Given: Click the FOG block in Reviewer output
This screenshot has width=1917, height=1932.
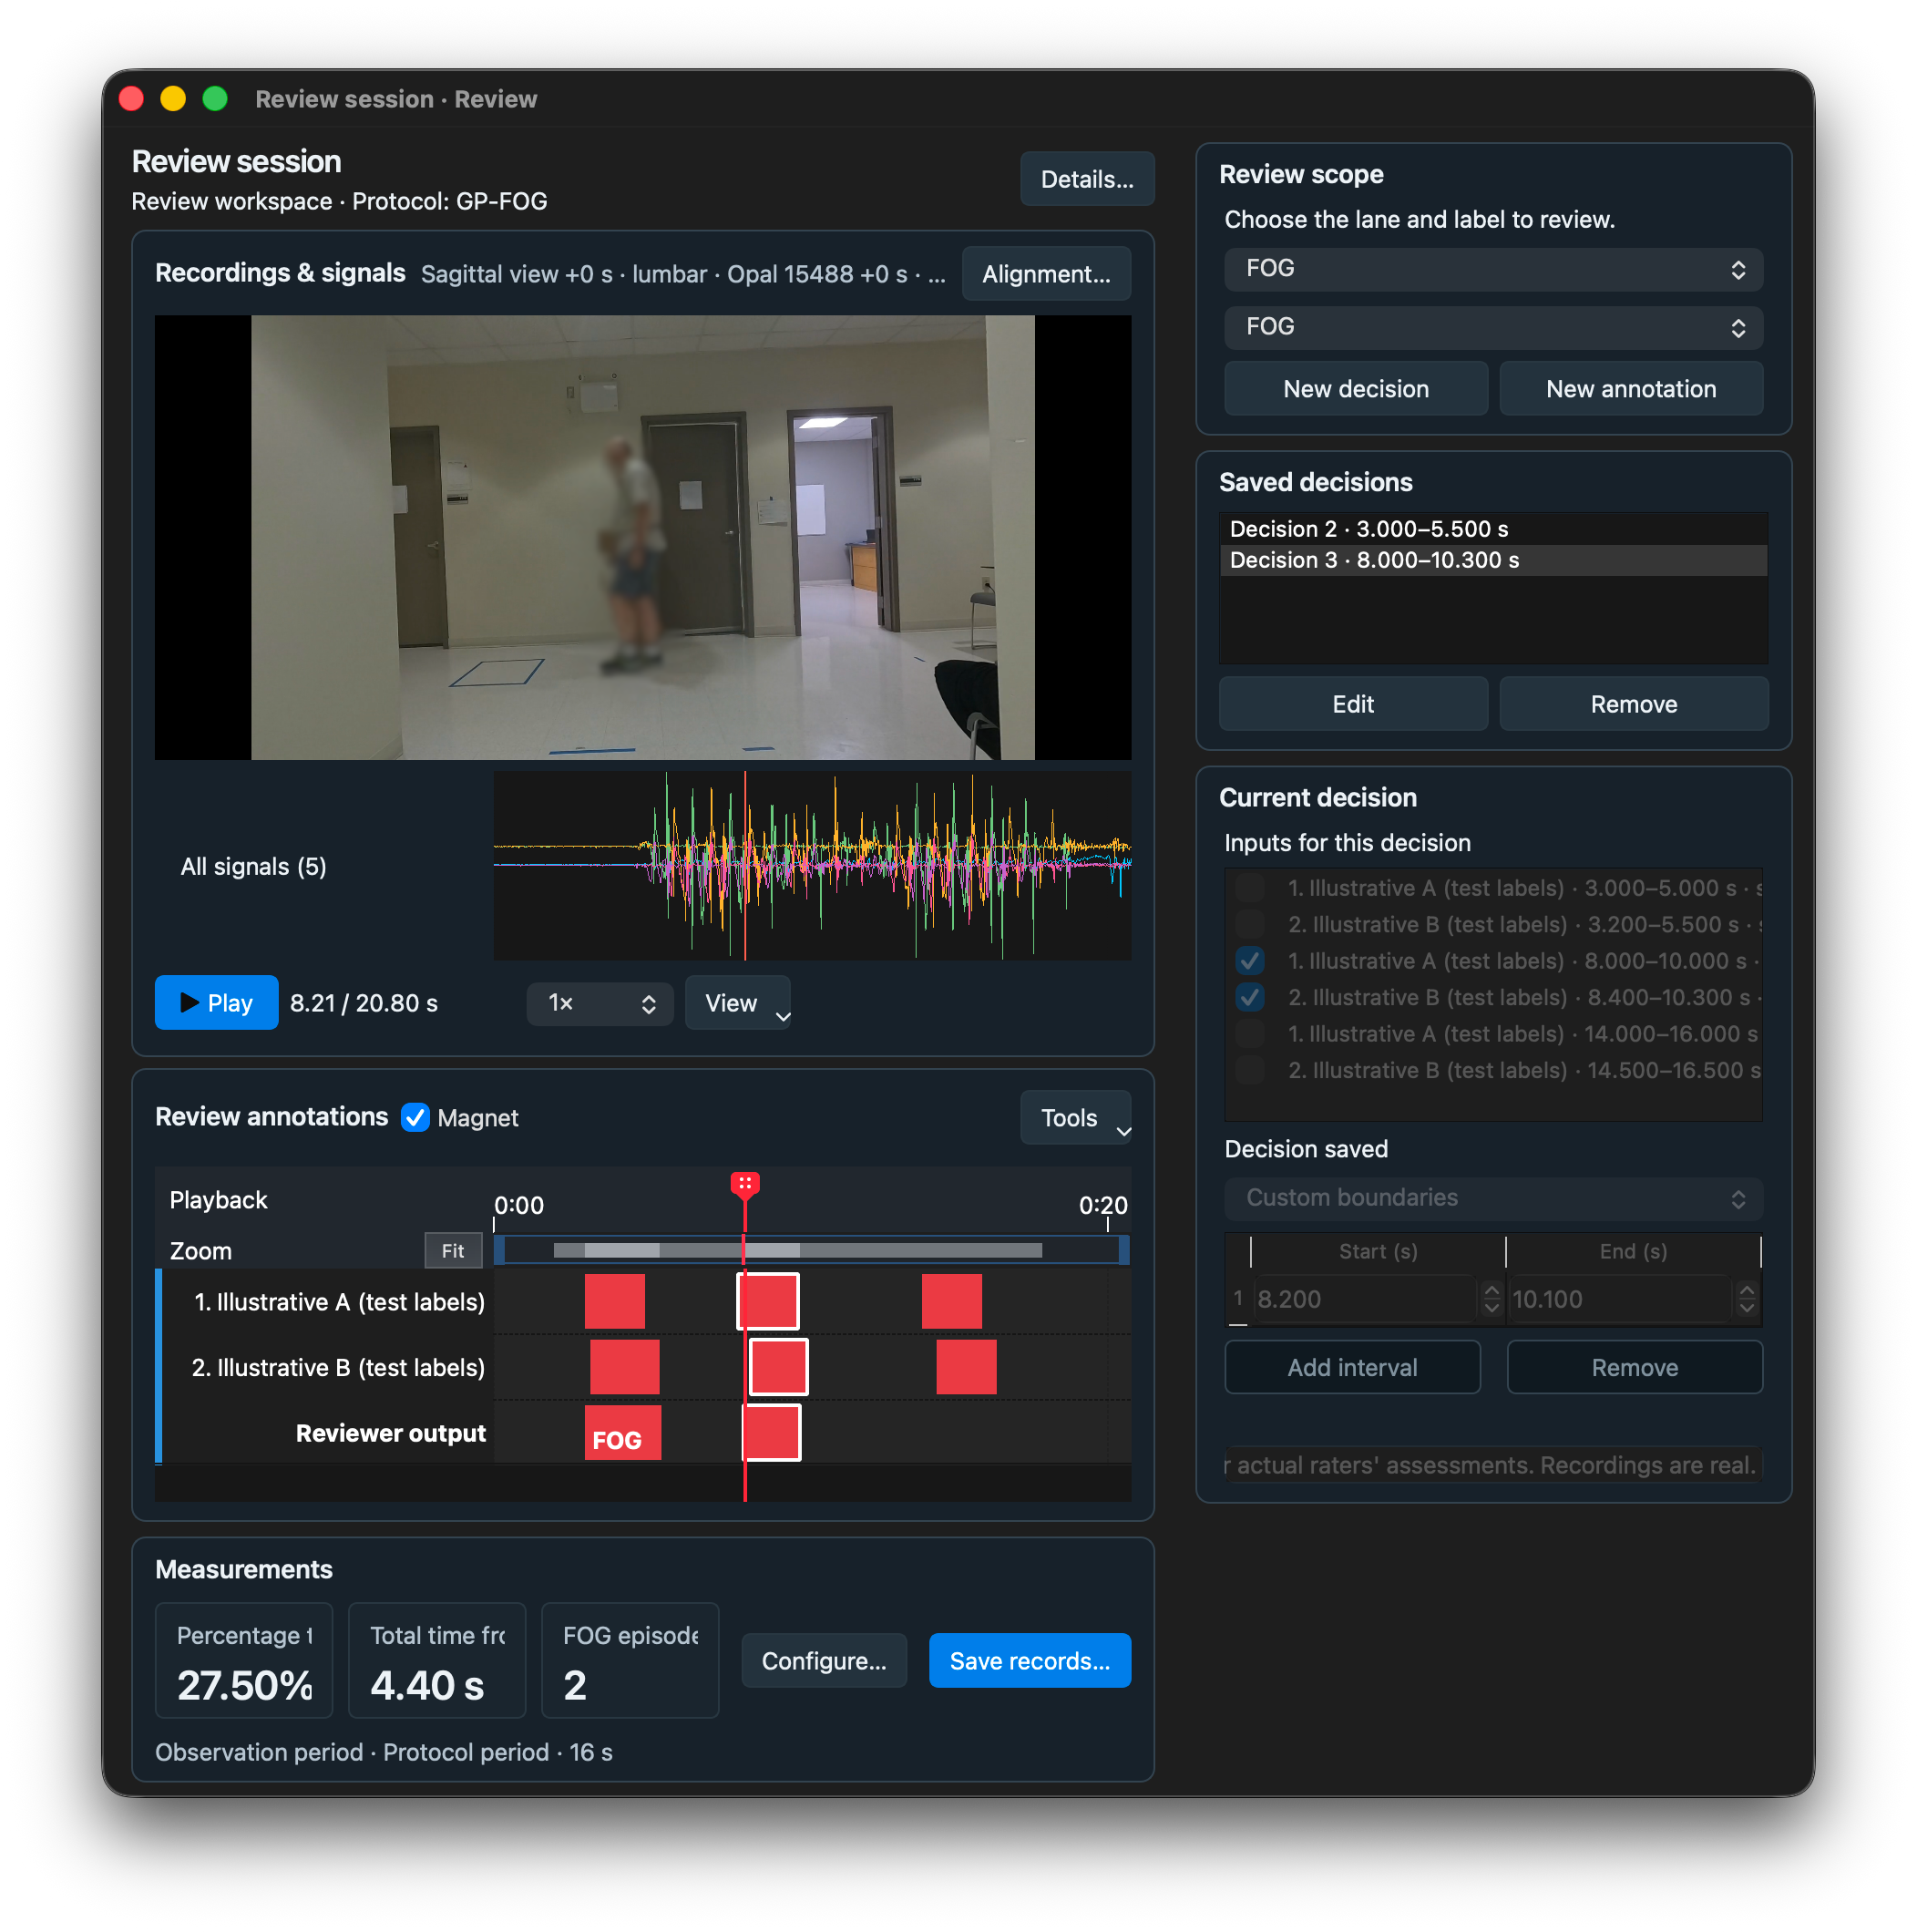Looking at the screenshot, I should click(622, 1432).
